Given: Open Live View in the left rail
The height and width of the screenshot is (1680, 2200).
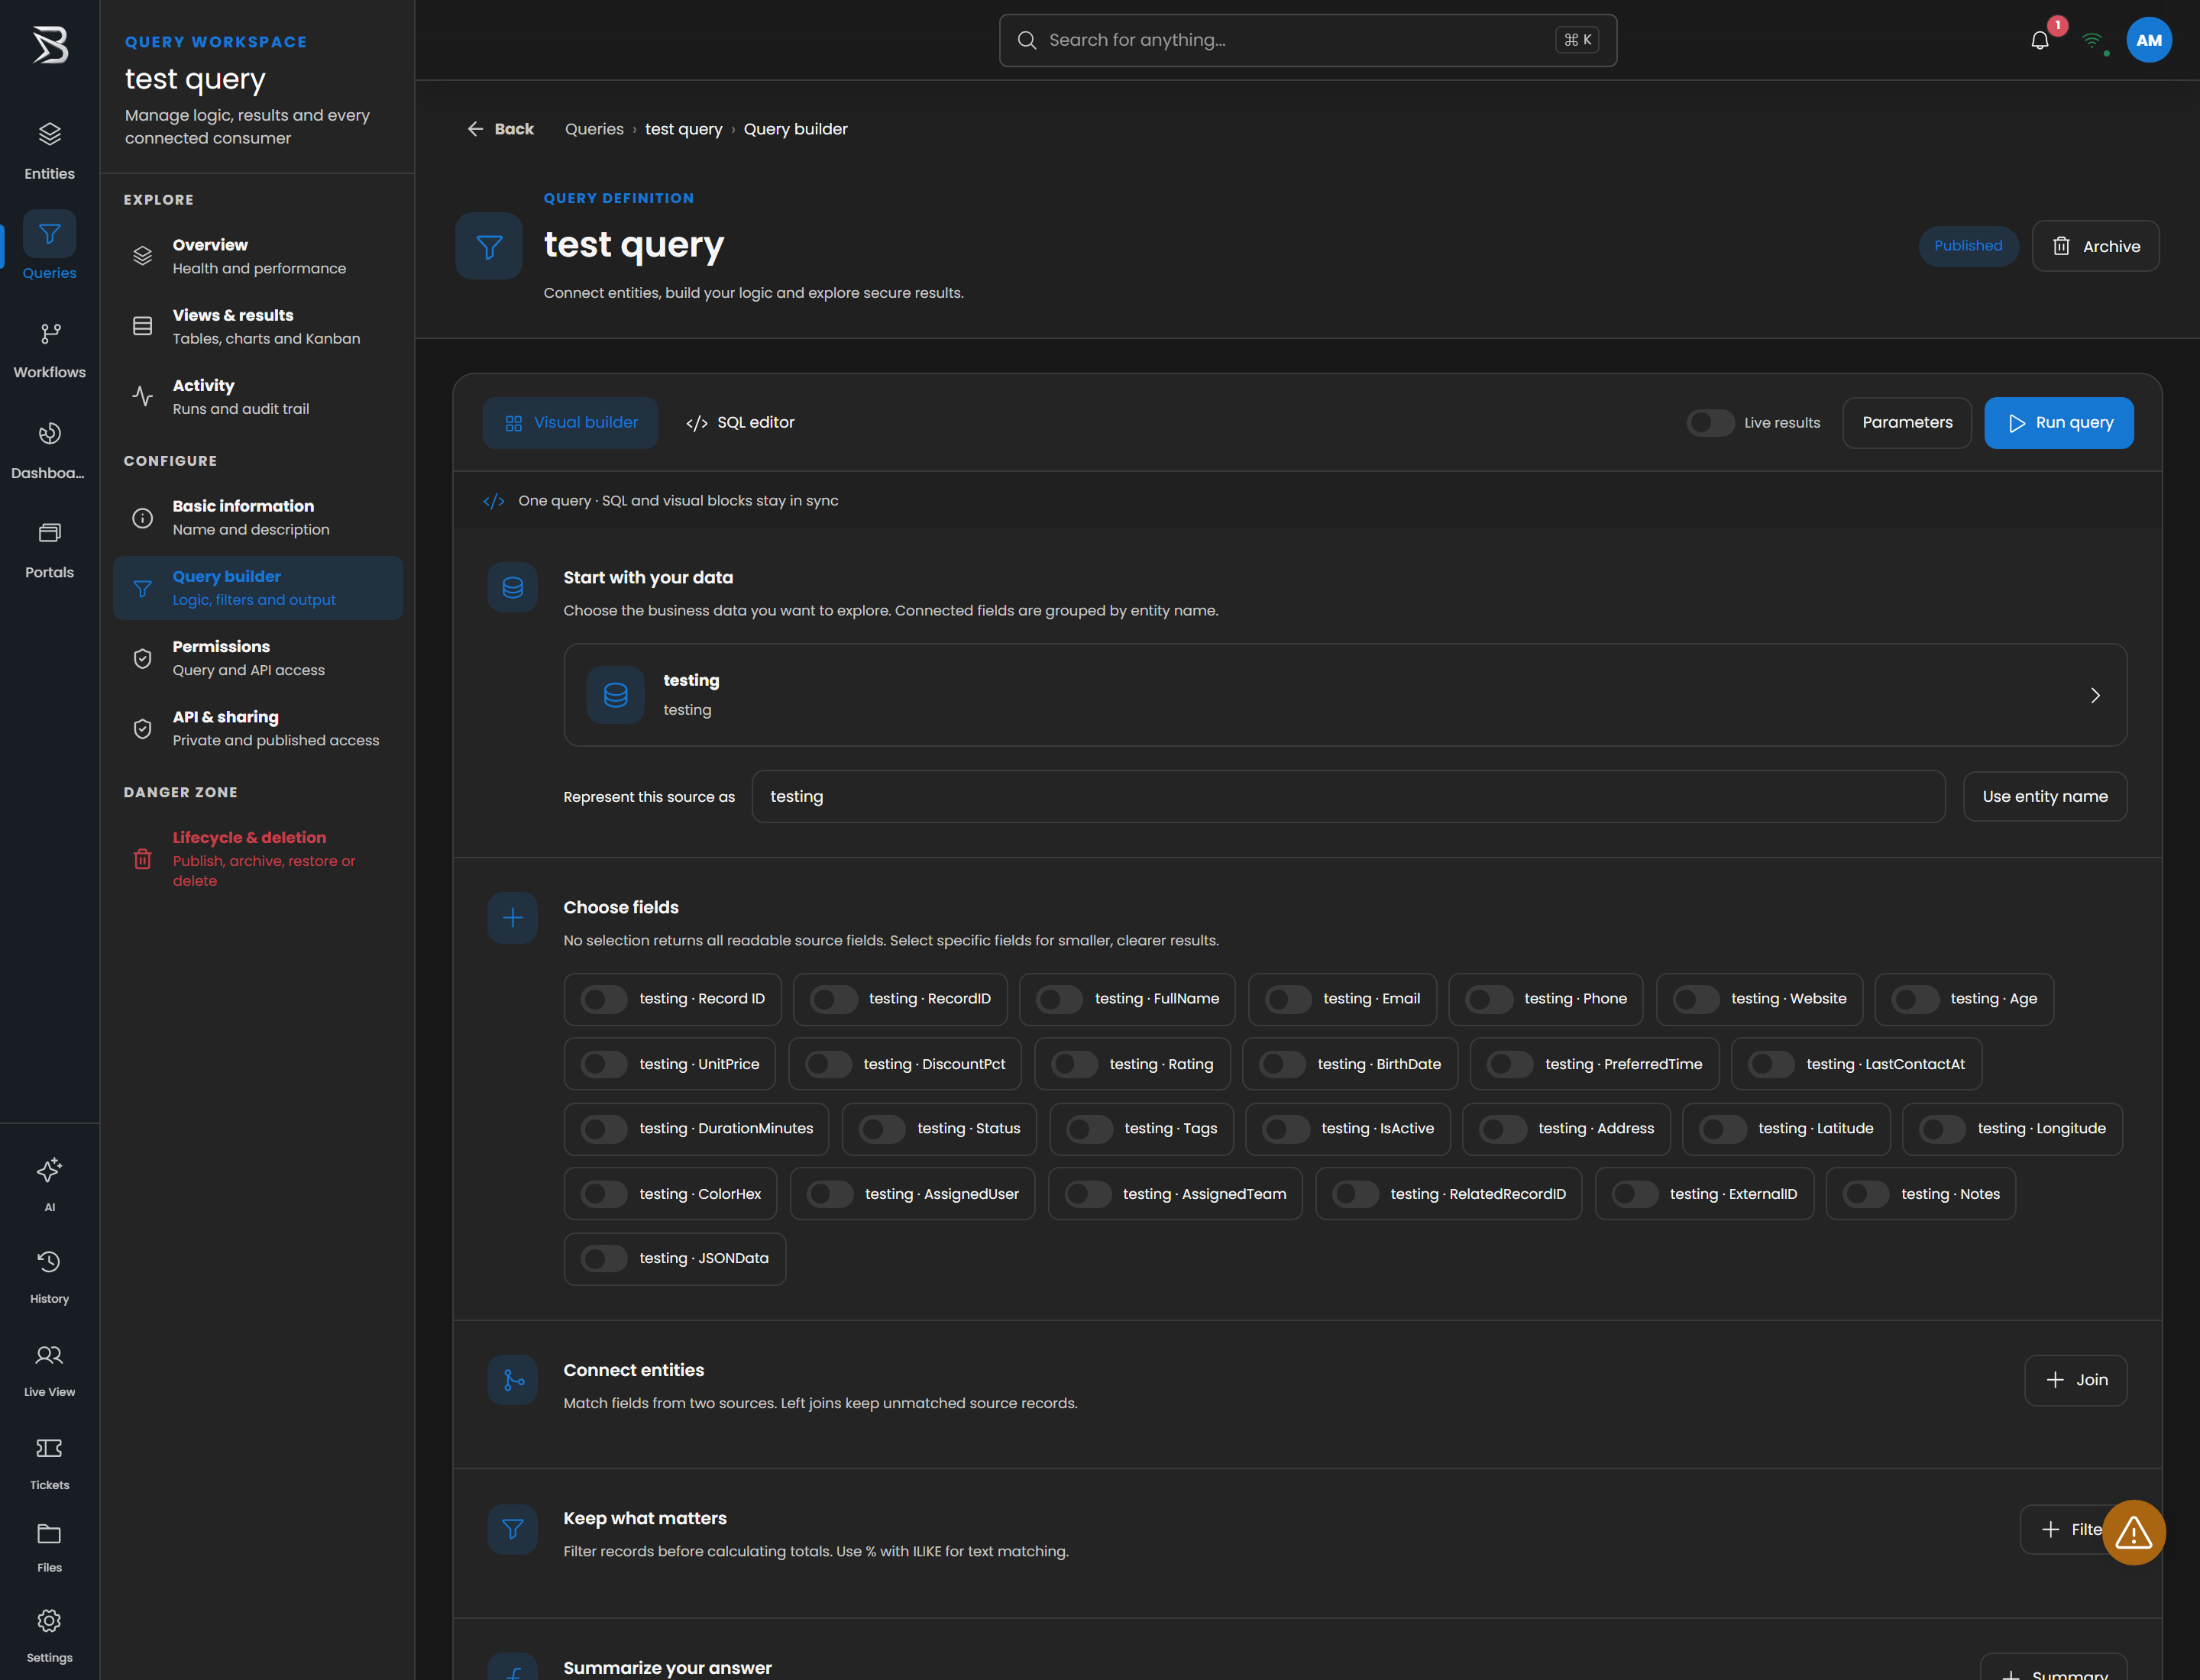Looking at the screenshot, I should coord(49,1370).
